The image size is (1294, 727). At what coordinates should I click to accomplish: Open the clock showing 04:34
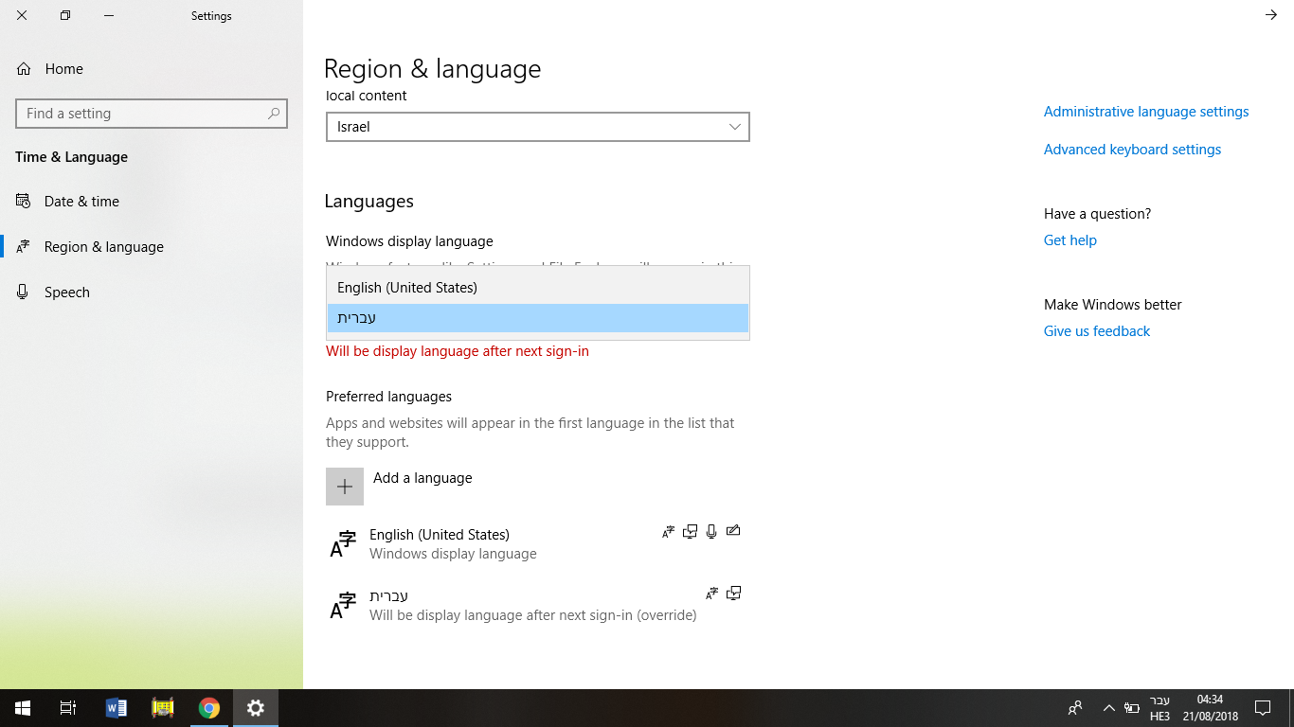[x=1210, y=708]
